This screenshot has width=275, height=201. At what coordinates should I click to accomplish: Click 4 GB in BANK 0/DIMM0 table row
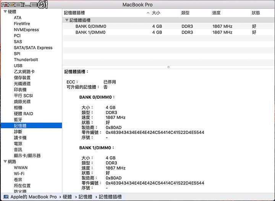pos(157,26)
